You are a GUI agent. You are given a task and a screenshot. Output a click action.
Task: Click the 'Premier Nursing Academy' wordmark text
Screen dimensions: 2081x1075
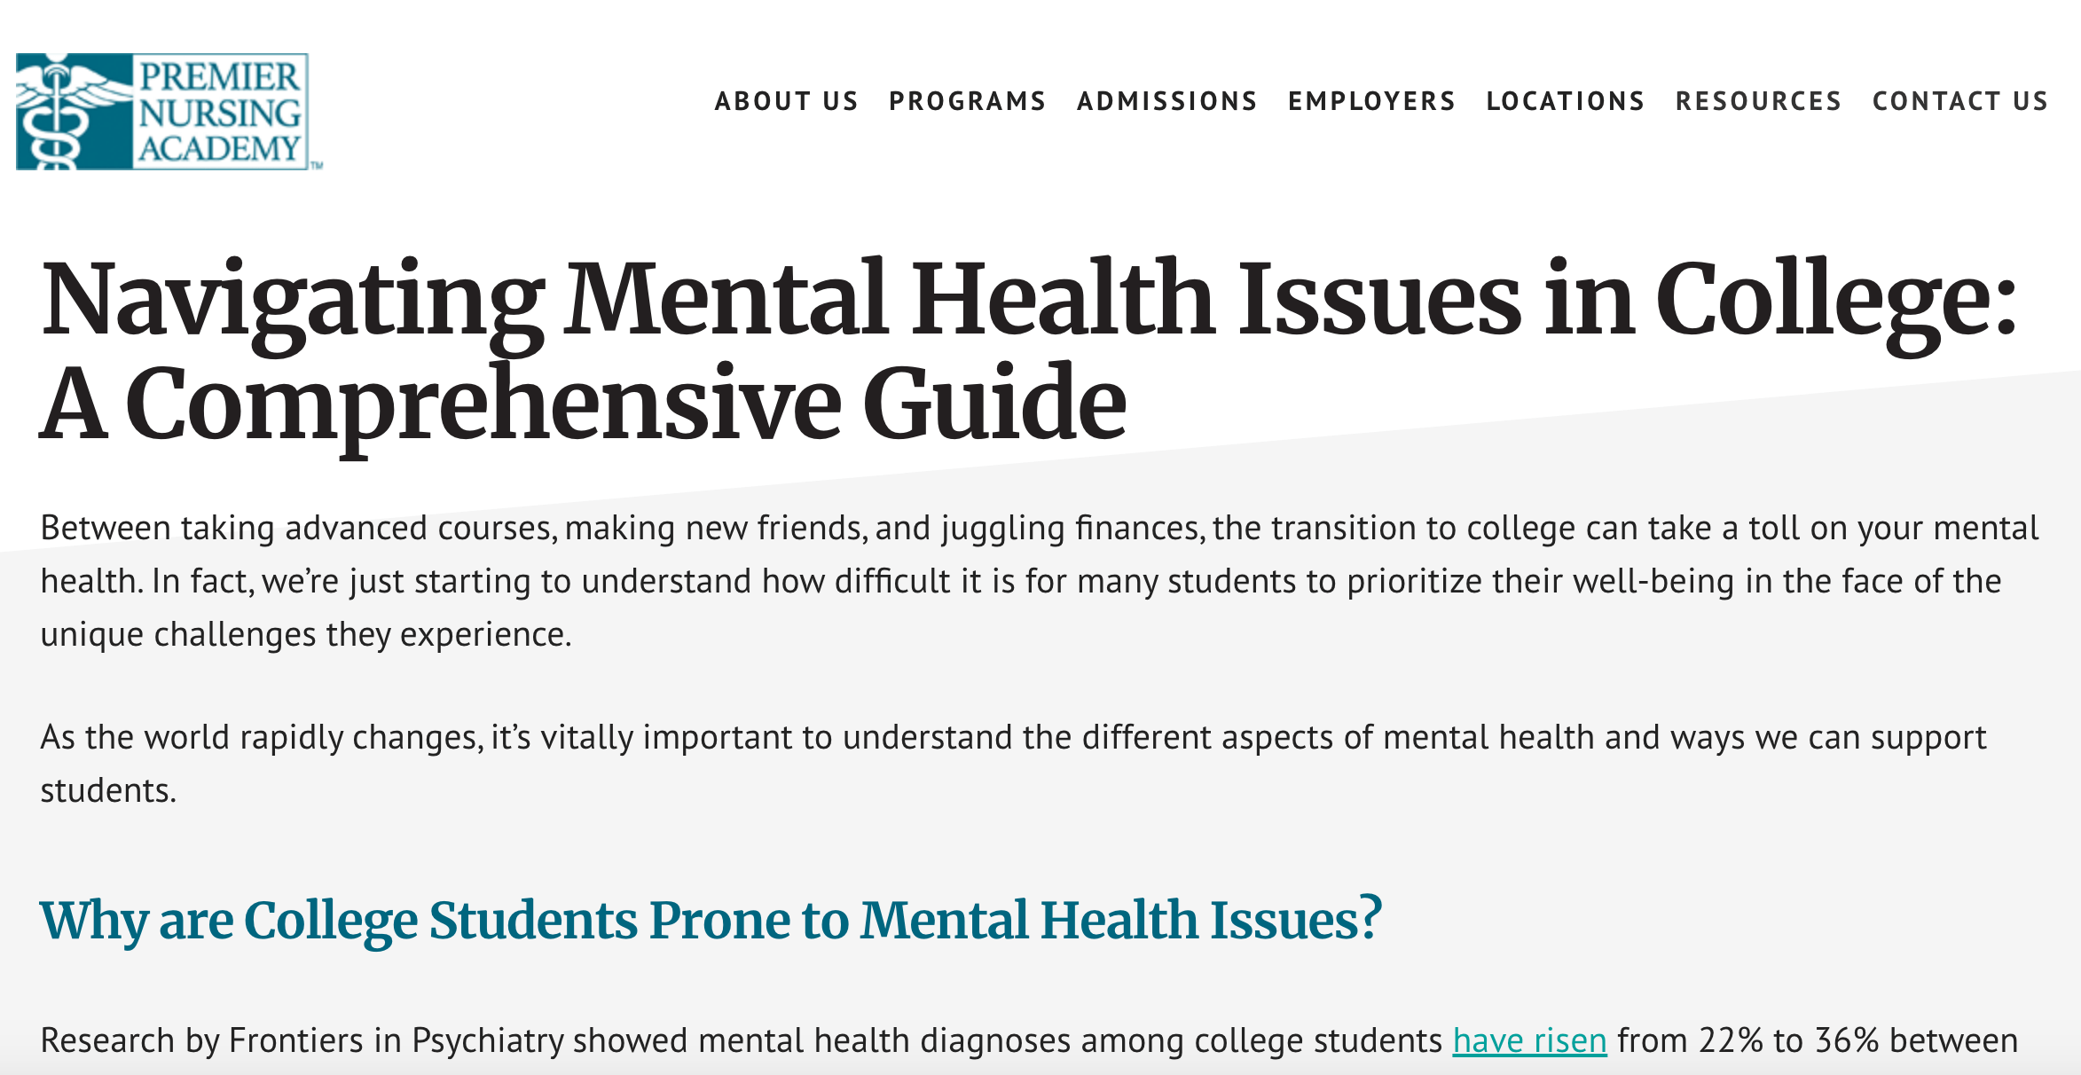tap(220, 113)
